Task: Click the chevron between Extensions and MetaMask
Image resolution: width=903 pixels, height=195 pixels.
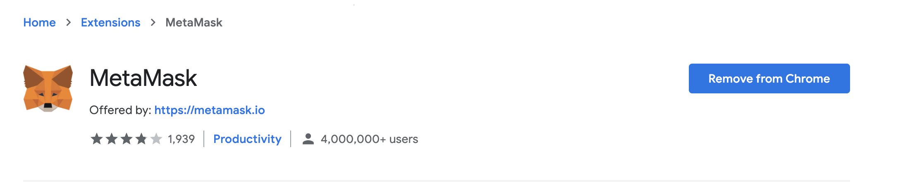Action: (153, 22)
